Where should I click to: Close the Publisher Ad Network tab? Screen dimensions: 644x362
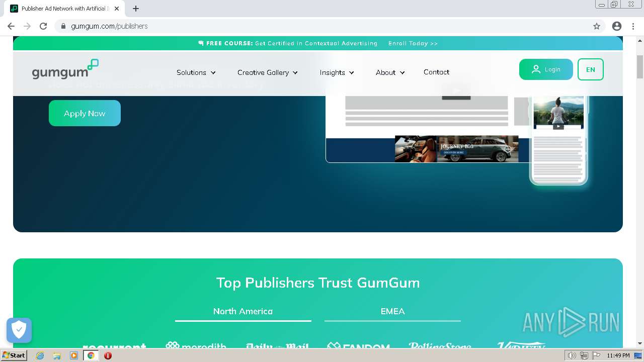(x=117, y=9)
